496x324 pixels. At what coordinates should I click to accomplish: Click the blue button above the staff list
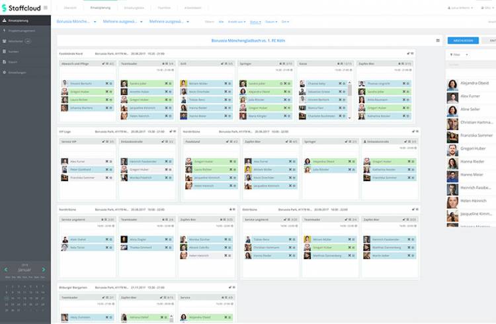tap(463, 40)
